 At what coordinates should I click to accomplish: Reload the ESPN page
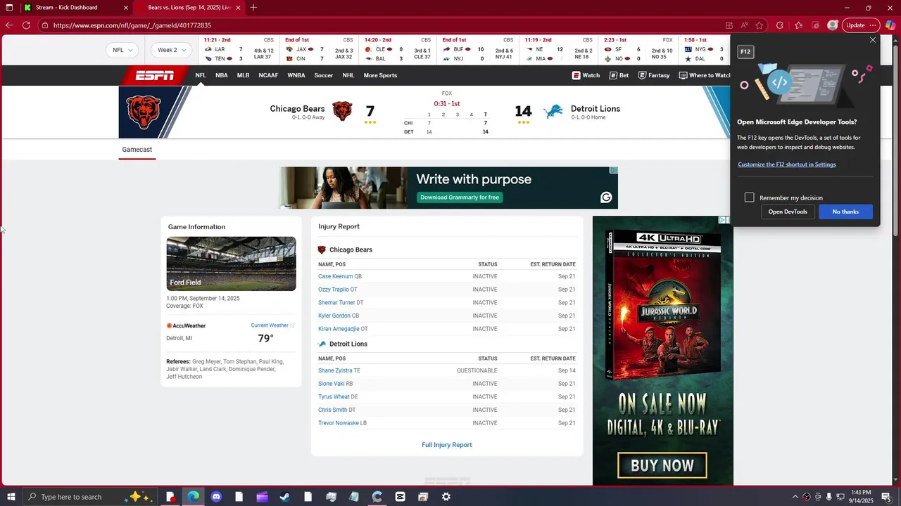(x=26, y=25)
